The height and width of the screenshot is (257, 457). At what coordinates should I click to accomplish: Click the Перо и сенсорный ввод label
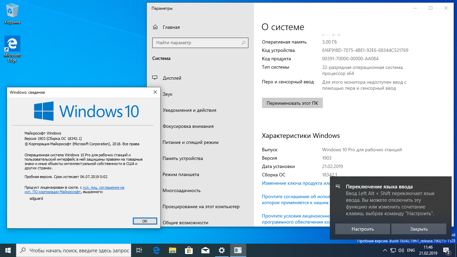point(288,82)
